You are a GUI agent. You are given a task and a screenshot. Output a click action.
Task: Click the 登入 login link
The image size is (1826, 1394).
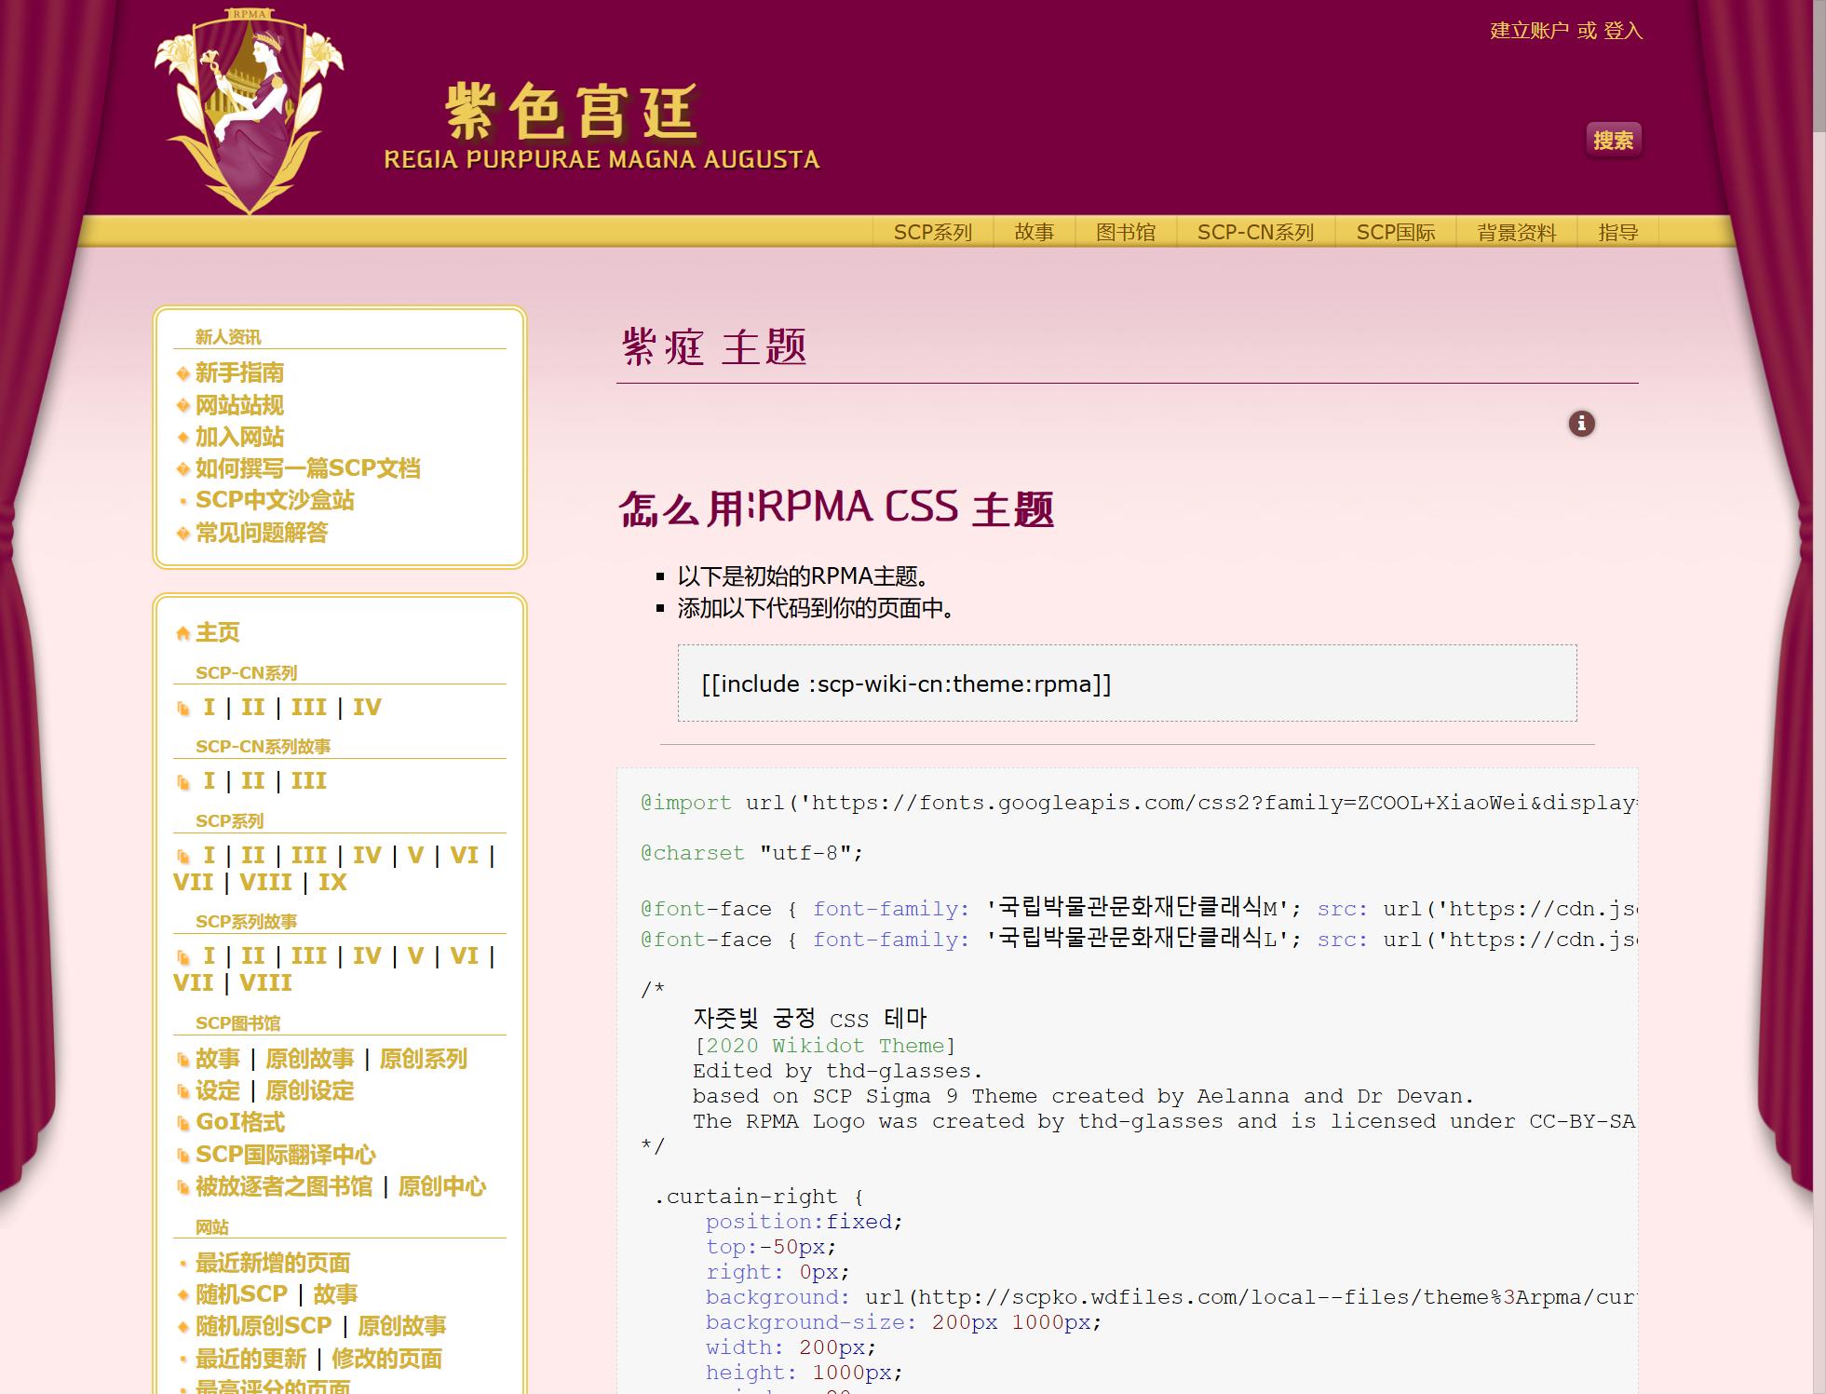point(1623,31)
